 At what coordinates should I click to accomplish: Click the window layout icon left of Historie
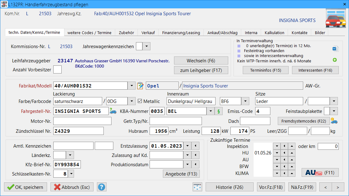point(197,187)
